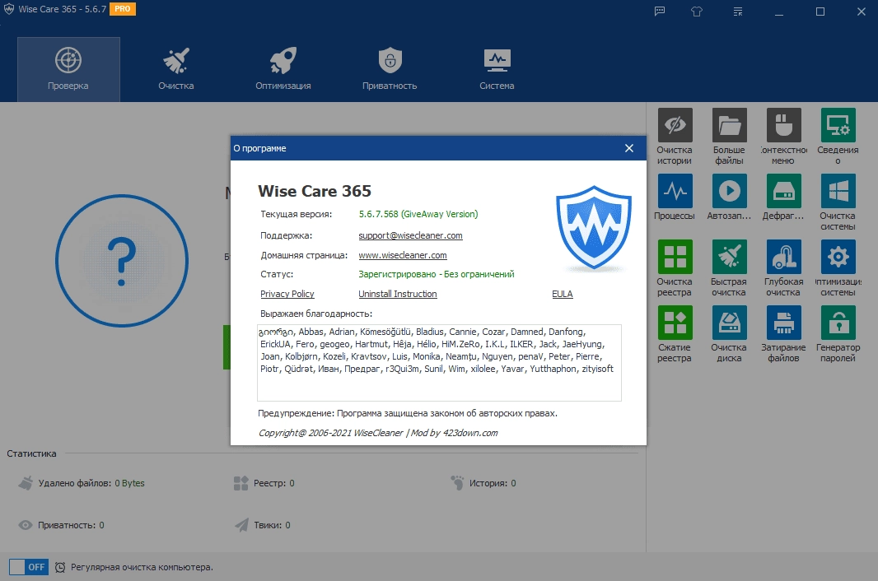Click the Удалено файлов: 0 Bytes statistic
The height and width of the screenshot is (581, 878).
pos(82,483)
